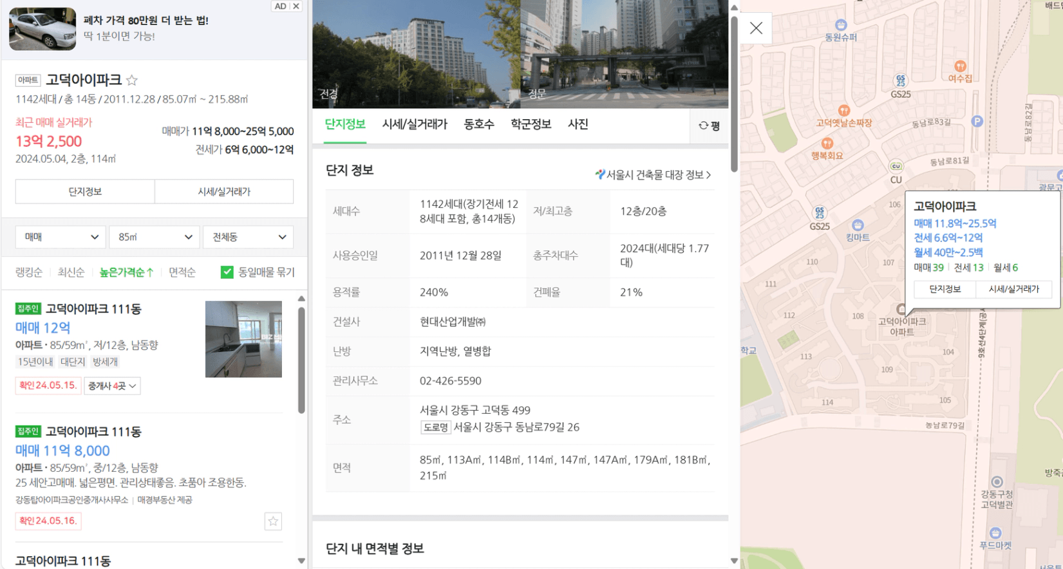Favorite 고덕아이파크 with the star icon

point(132,80)
